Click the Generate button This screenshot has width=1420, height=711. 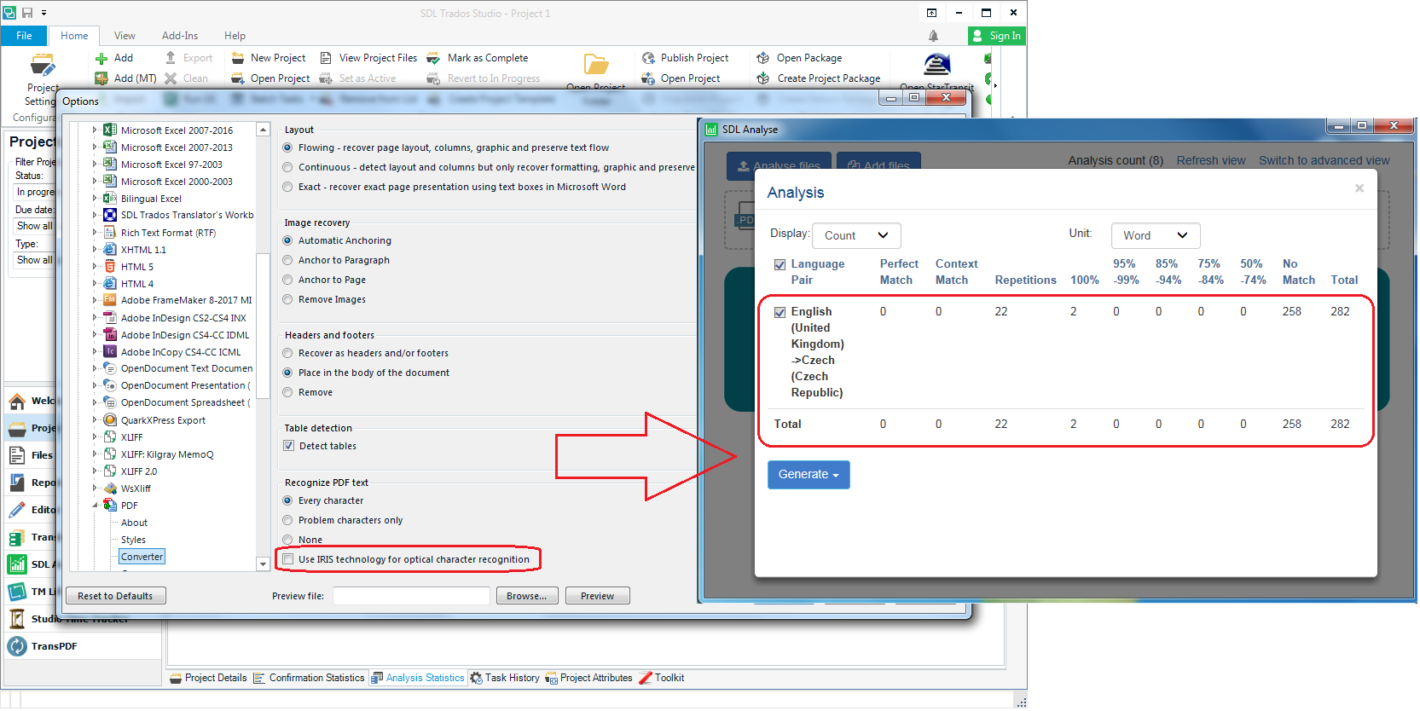pos(808,475)
